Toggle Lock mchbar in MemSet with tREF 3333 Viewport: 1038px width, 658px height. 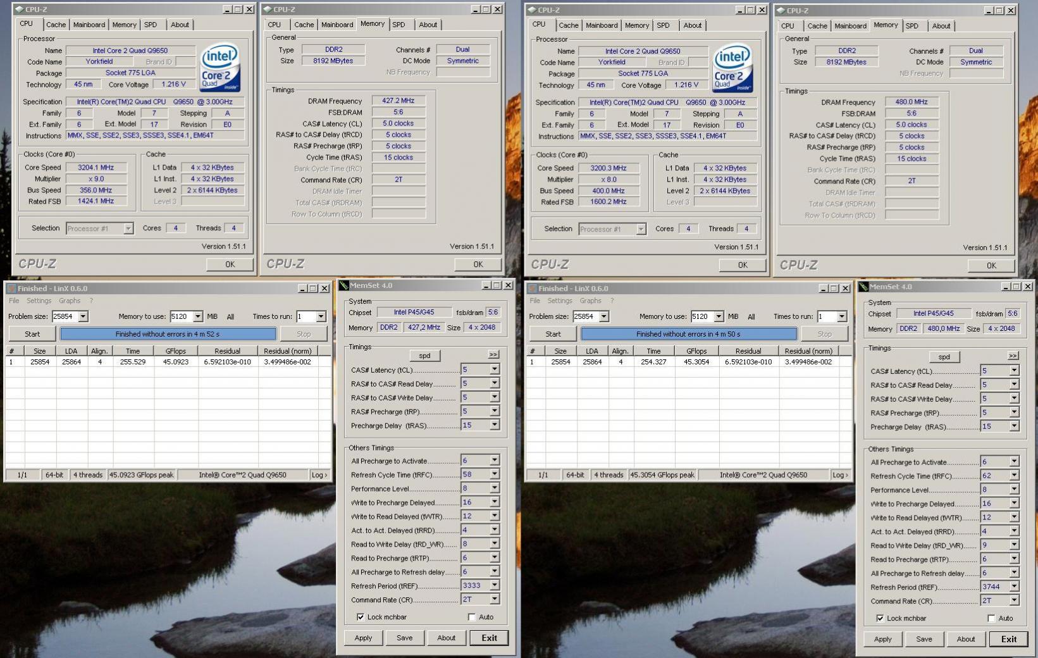(x=361, y=617)
